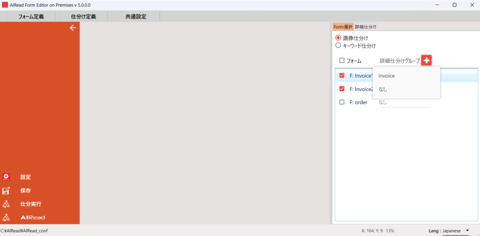Click the AIRead logo icon in the sidebar
Image resolution: width=480 pixels, height=236 pixels.
6,217
